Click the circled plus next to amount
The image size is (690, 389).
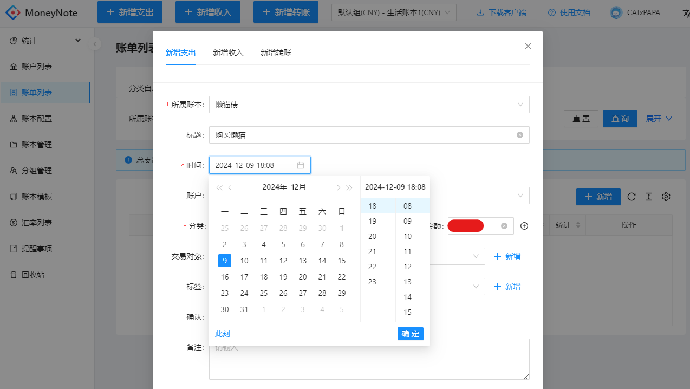(x=524, y=226)
